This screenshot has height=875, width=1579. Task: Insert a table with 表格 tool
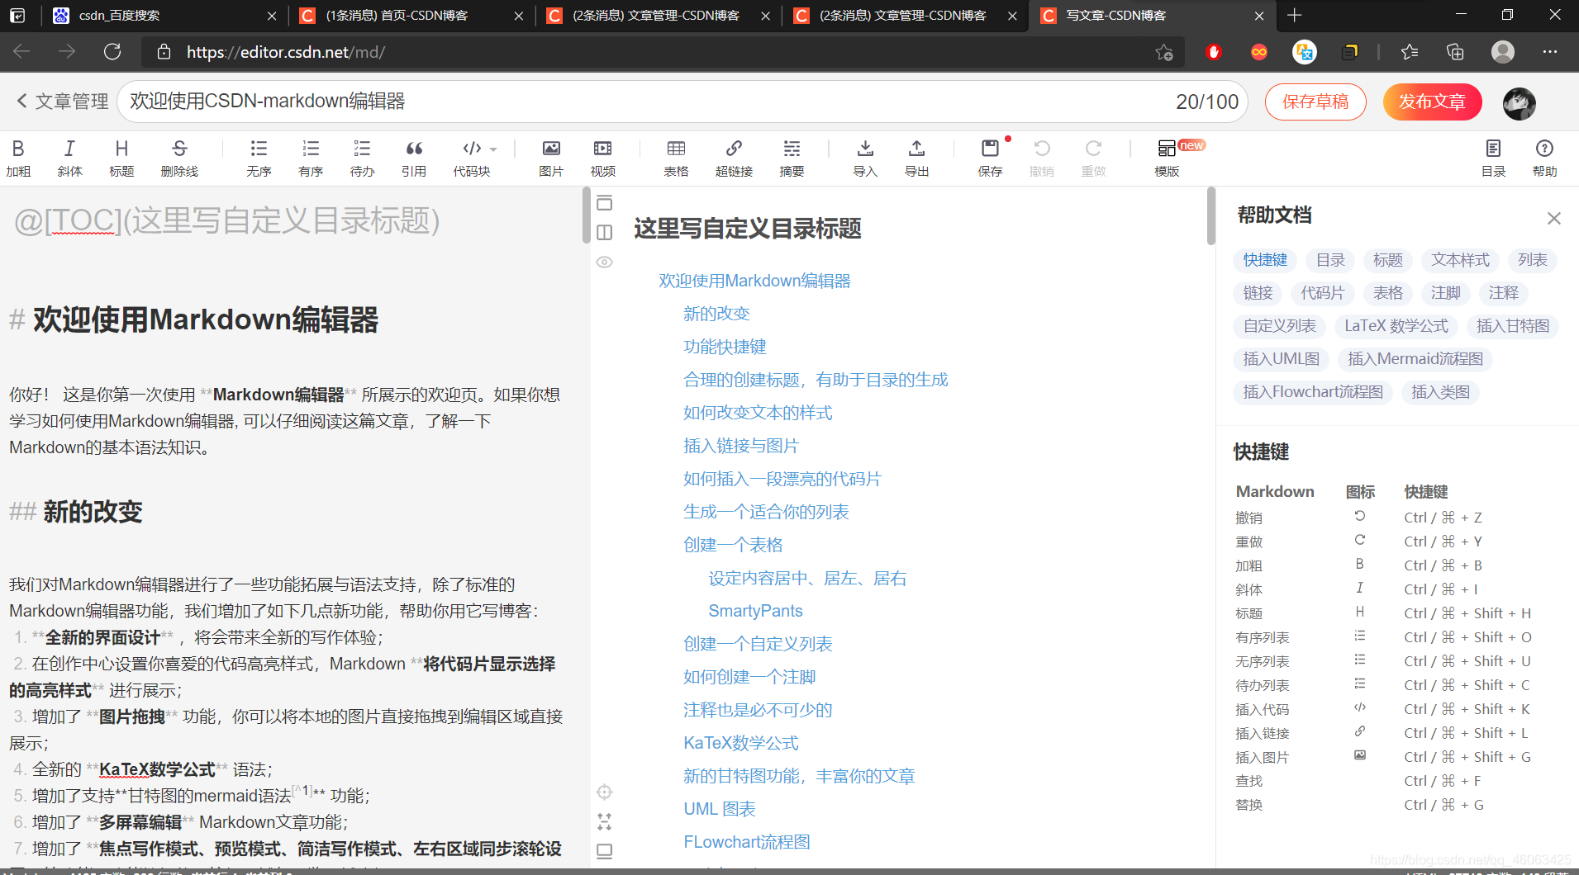point(676,158)
